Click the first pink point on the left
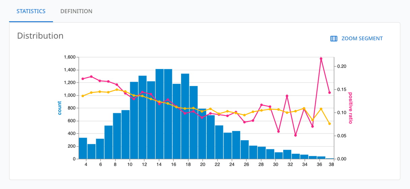 click(83, 79)
